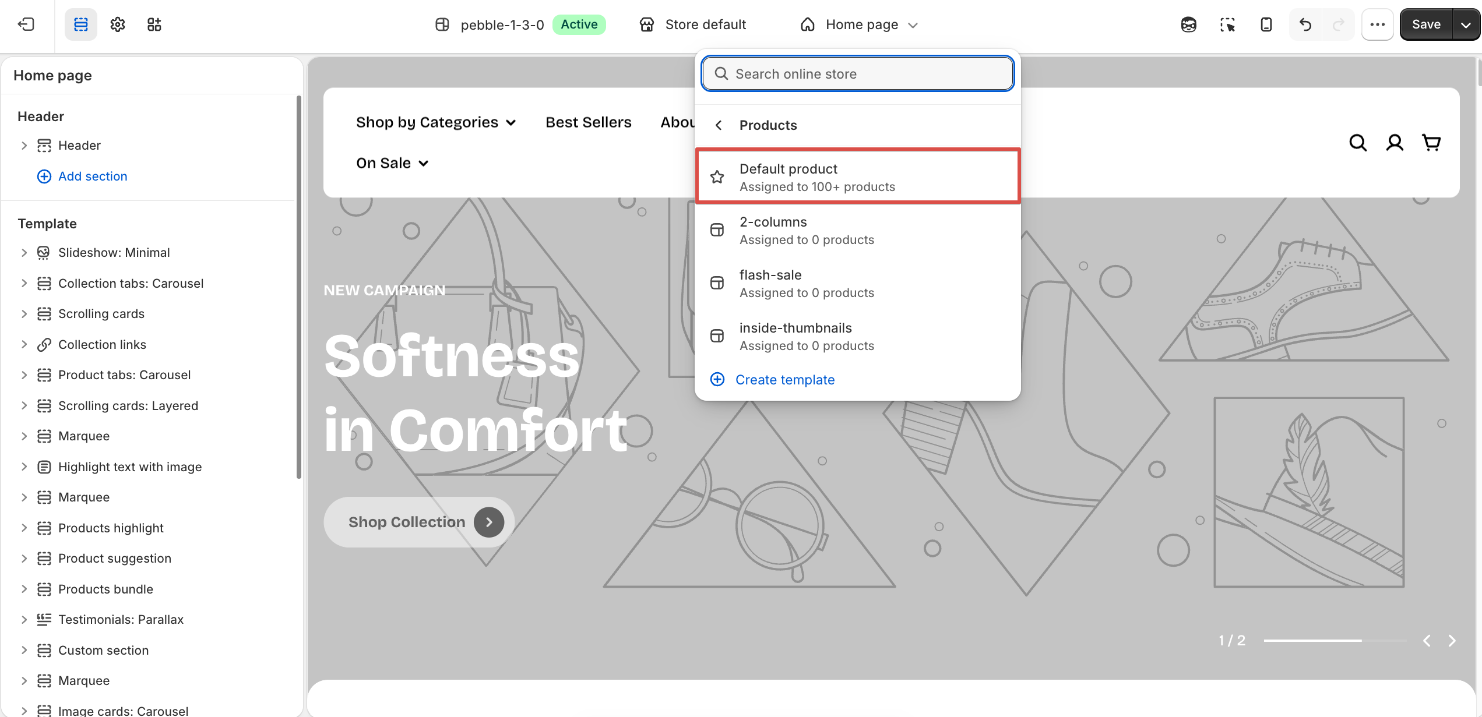
Task: Open the Sections panel icon
Action: click(x=81, y=24)
